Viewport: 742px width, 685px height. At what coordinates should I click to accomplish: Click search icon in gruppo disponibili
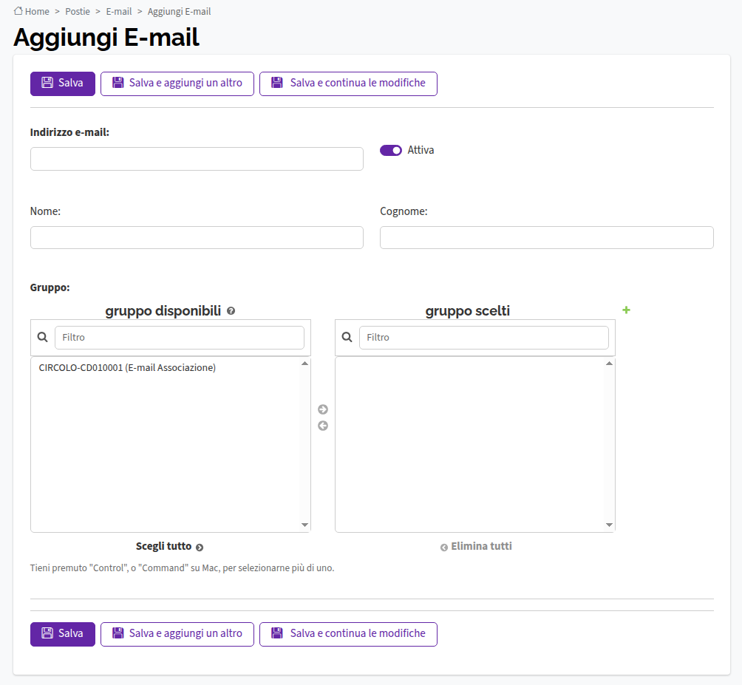43,337
